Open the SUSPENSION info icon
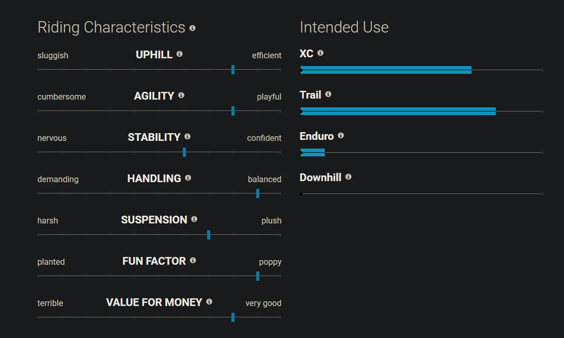Viewport: 564px width, 338px height. (194, 219)
